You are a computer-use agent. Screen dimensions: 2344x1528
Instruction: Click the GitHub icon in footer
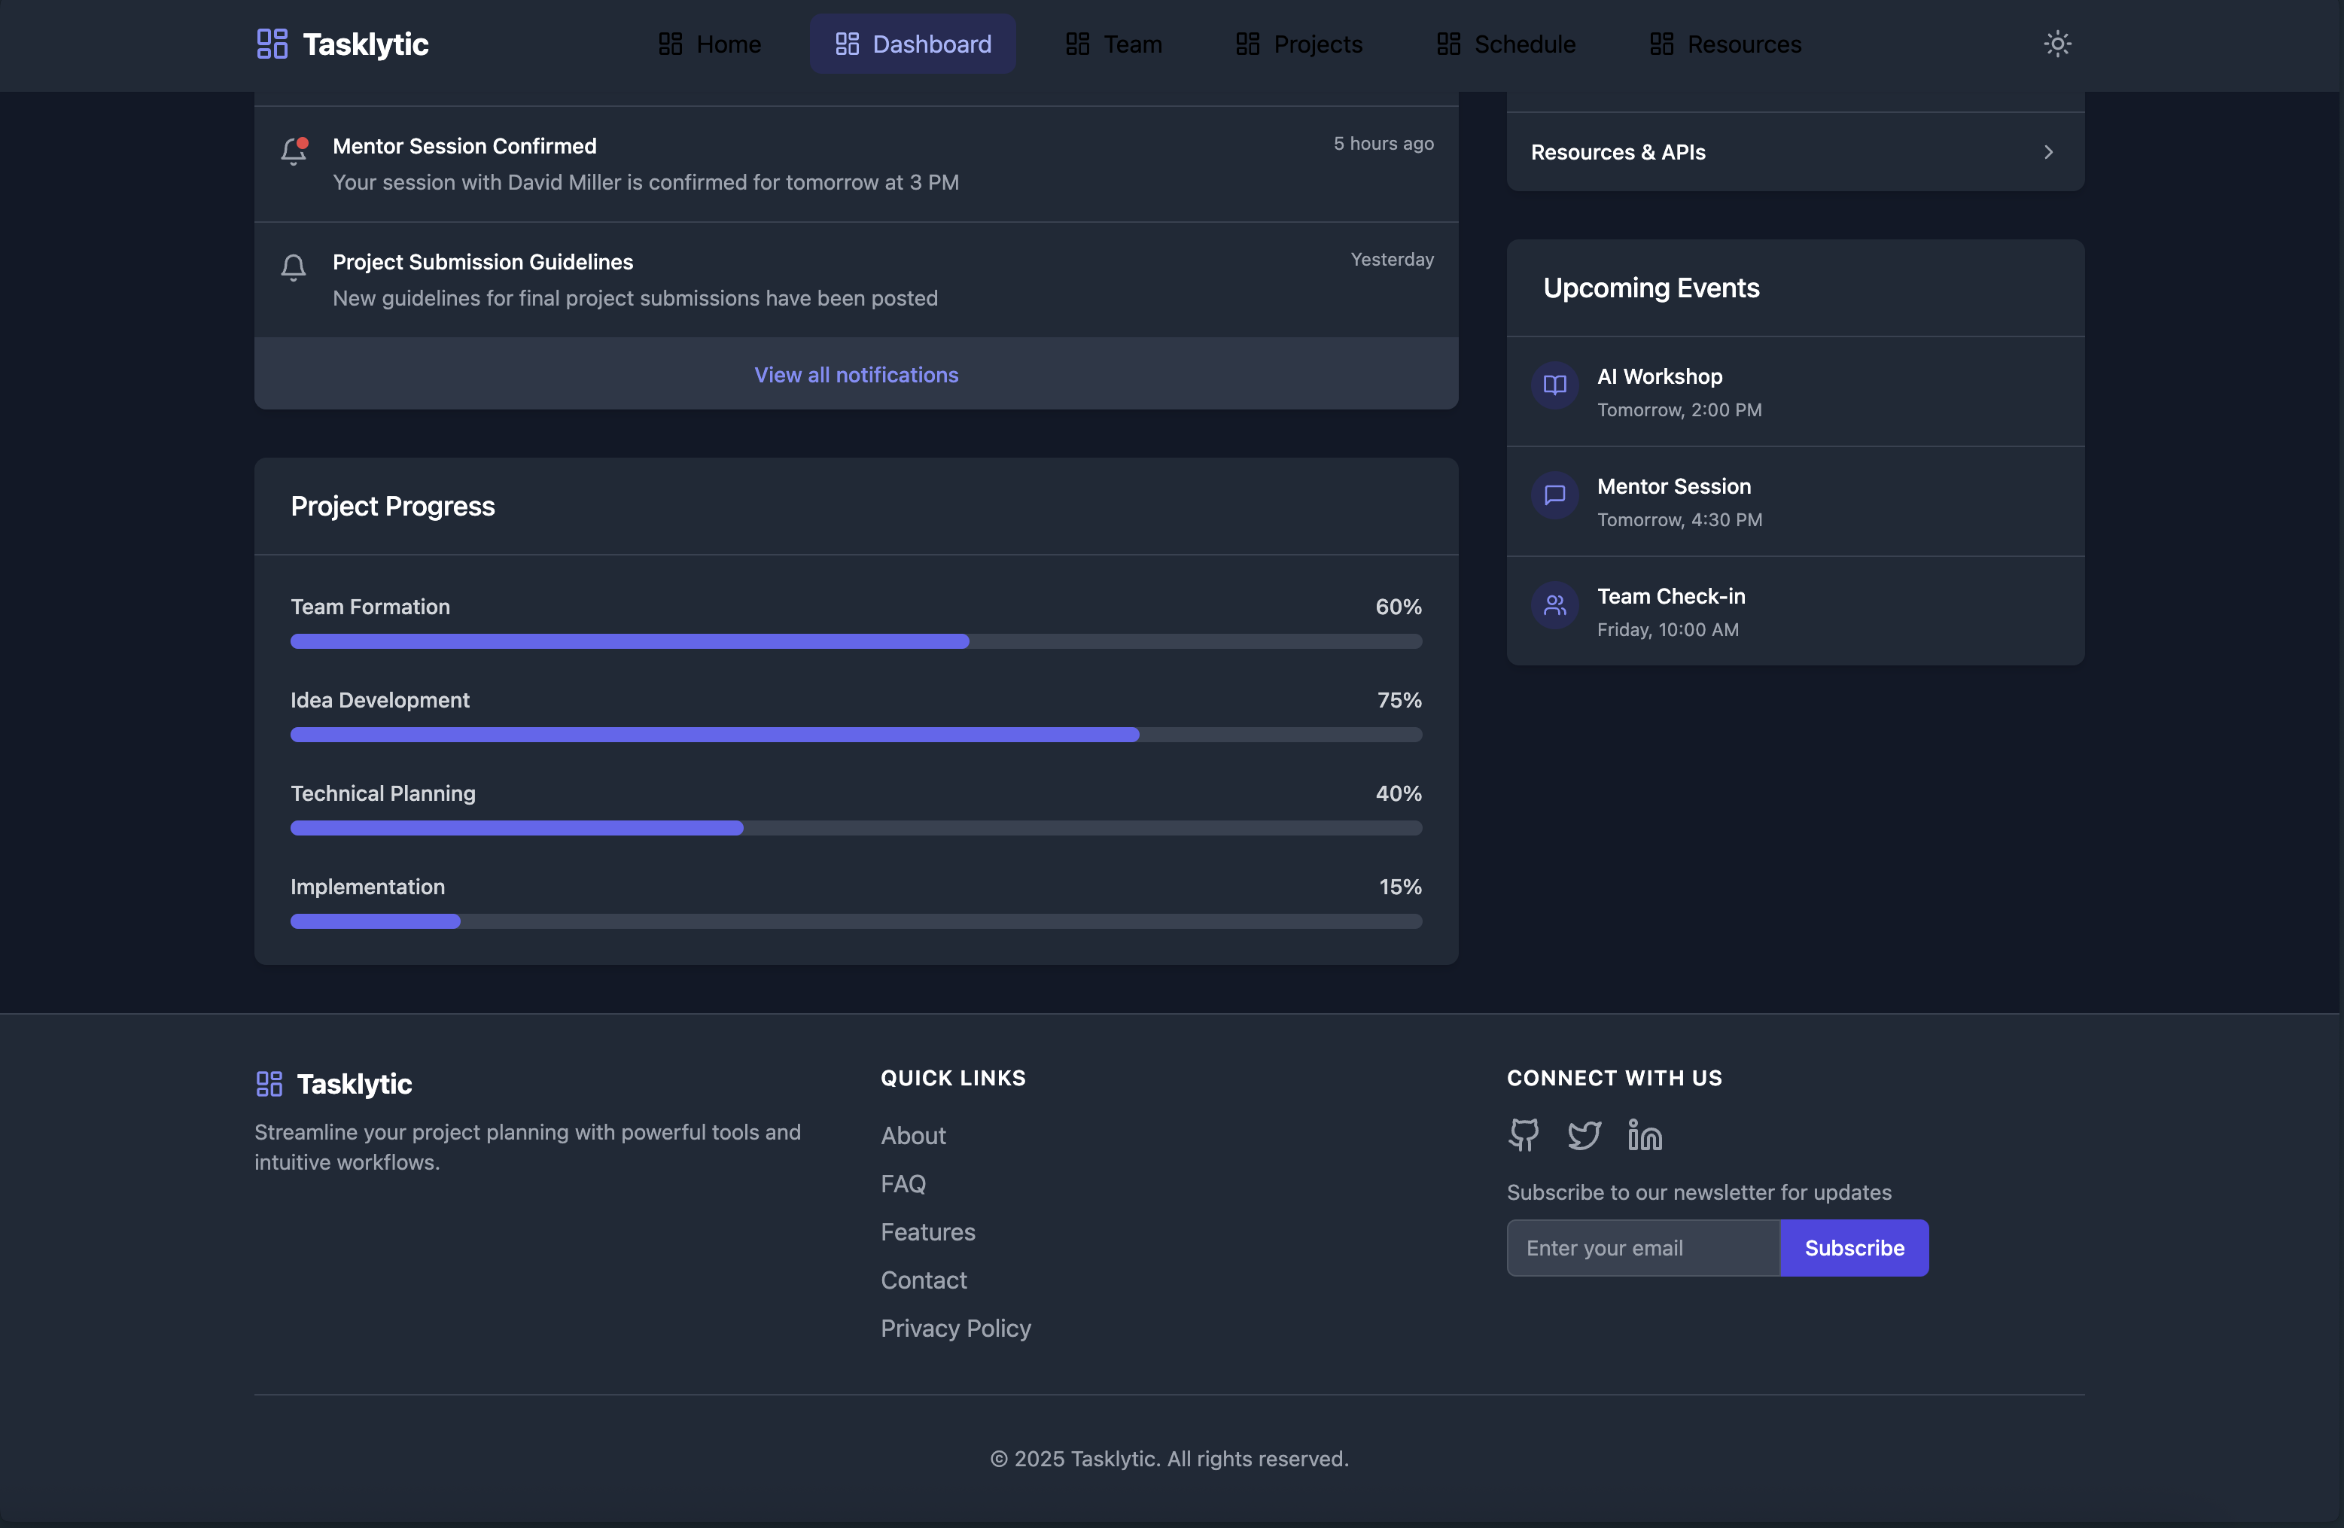[1524, 1135]
